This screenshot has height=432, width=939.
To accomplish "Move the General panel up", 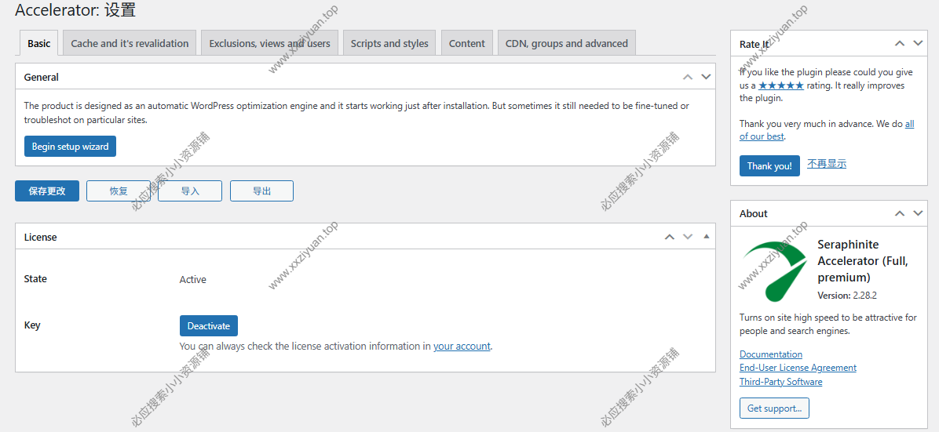I will pos(688,77).
